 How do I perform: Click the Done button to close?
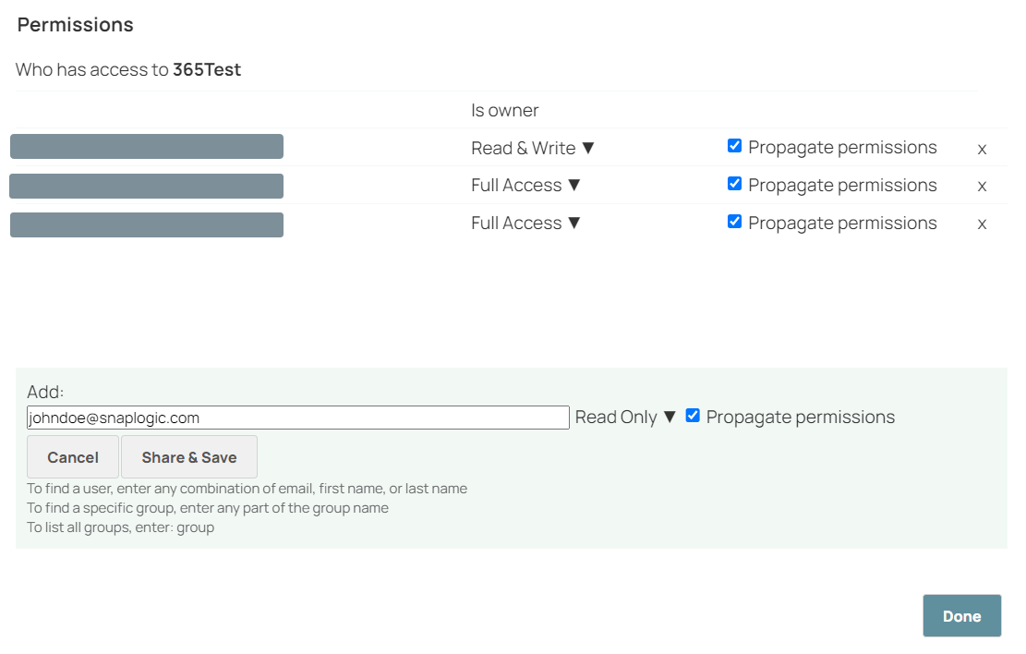(x=961, y=615)
